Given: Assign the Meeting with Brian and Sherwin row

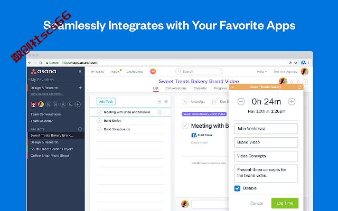Looking at the screenshot, I should tap(159, 112).
